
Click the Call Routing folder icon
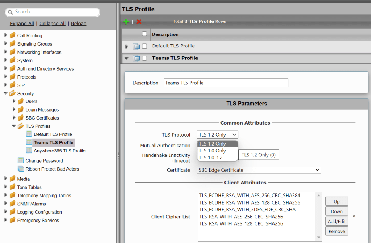[13, 35]
